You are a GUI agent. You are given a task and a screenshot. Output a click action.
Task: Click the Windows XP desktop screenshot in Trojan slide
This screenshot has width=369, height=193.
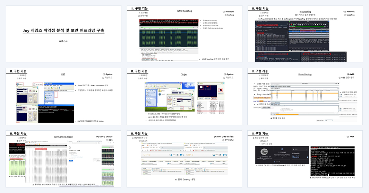click(x=170, y=97)
